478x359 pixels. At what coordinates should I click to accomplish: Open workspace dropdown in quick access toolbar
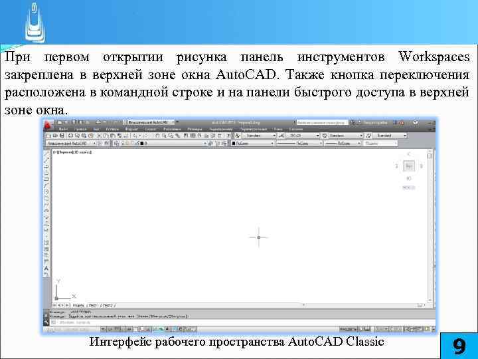(149, 122)
